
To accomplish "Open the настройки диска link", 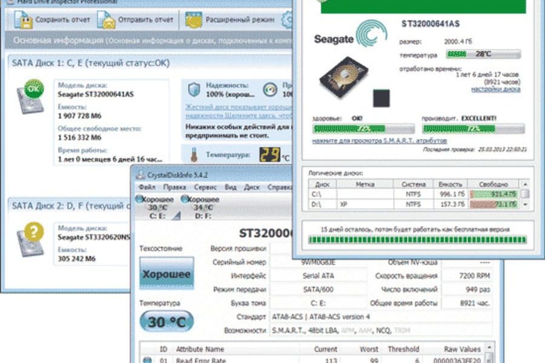I will [495, 89].
